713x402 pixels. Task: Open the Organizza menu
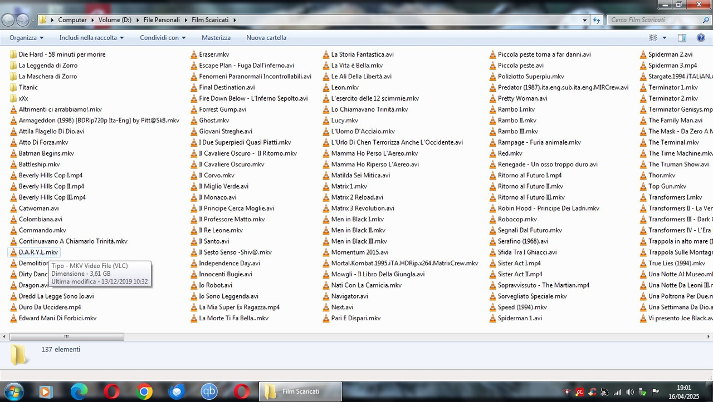click(x=26, y=38)
